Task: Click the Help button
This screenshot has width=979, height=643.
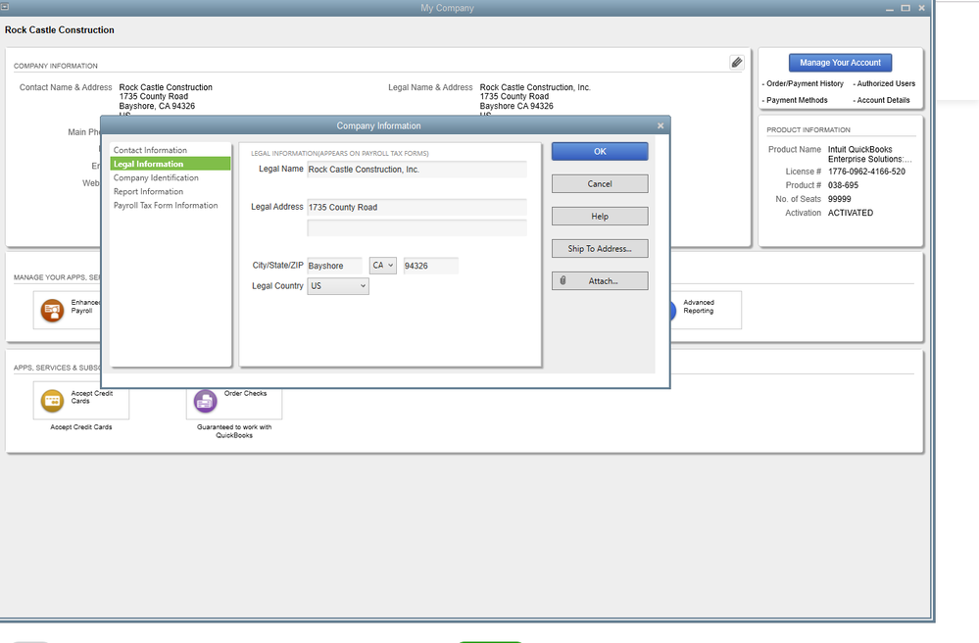Action: click(x=600, y=216)
